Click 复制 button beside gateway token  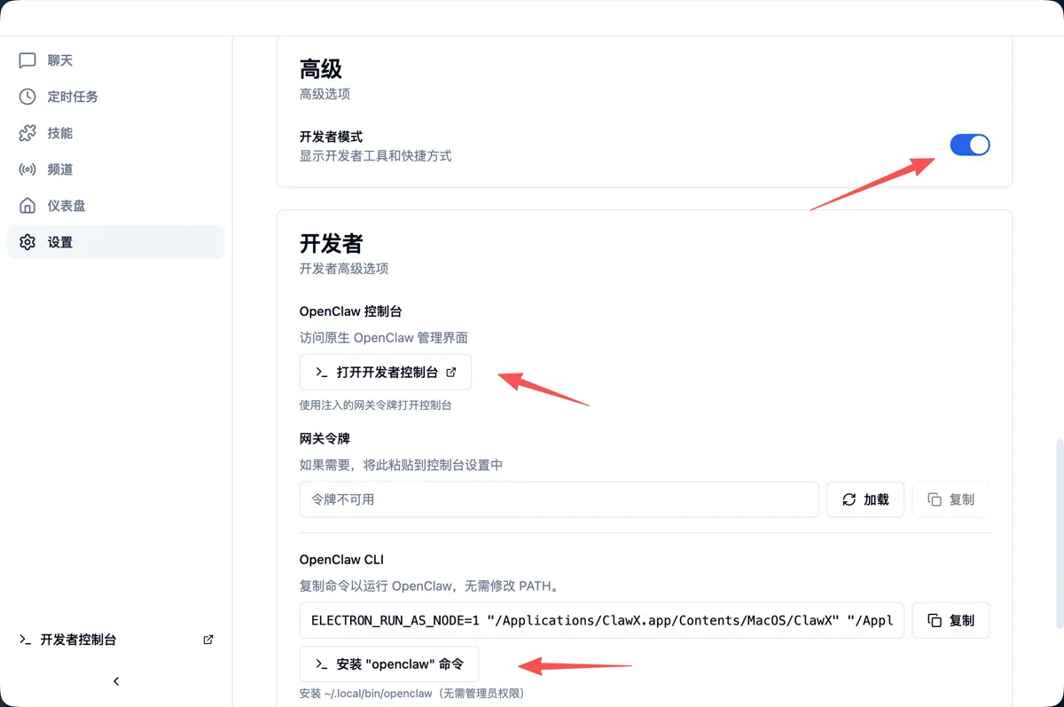[951, 499]
